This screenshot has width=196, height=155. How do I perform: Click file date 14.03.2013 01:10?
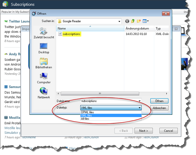click(136, 34)
